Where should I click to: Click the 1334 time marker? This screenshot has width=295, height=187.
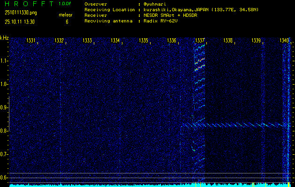(115, 40)
